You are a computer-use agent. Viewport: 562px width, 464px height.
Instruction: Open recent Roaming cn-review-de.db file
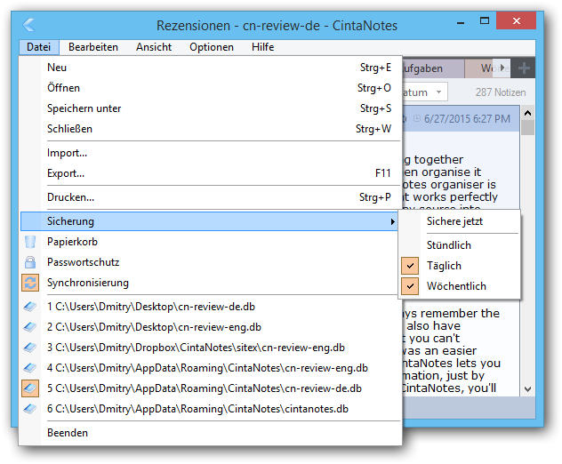[210, 388]
